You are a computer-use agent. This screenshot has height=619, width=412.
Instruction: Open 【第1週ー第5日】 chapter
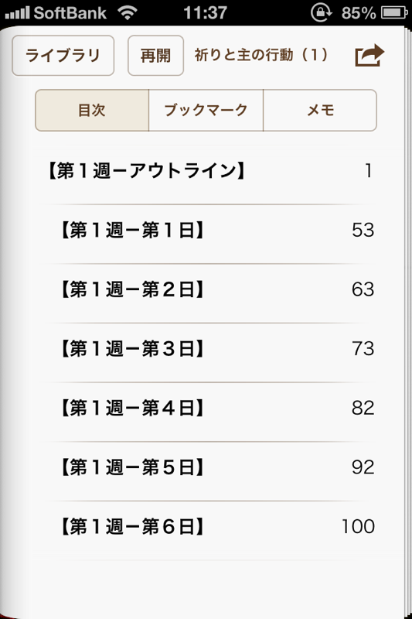pos(209,467)
